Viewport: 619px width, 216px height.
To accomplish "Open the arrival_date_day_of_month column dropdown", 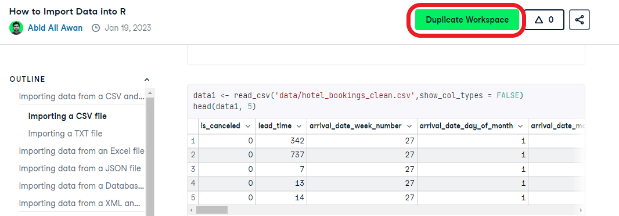I will pos(521,126).
